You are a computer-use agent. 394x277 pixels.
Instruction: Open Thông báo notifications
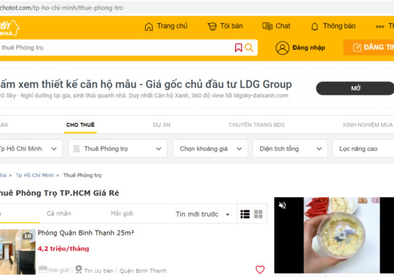pyautogui.click(x=333, y=26)
